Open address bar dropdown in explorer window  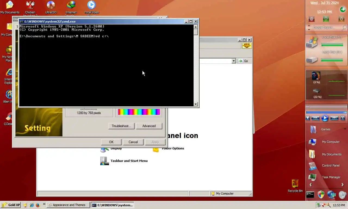(234, 61)
